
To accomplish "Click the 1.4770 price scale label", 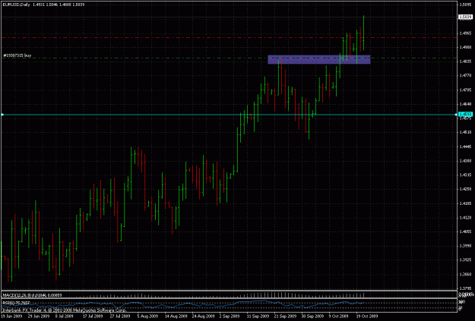I will 465,76.
